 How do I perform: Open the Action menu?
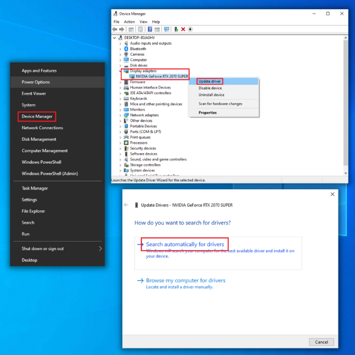pos(129,22)
